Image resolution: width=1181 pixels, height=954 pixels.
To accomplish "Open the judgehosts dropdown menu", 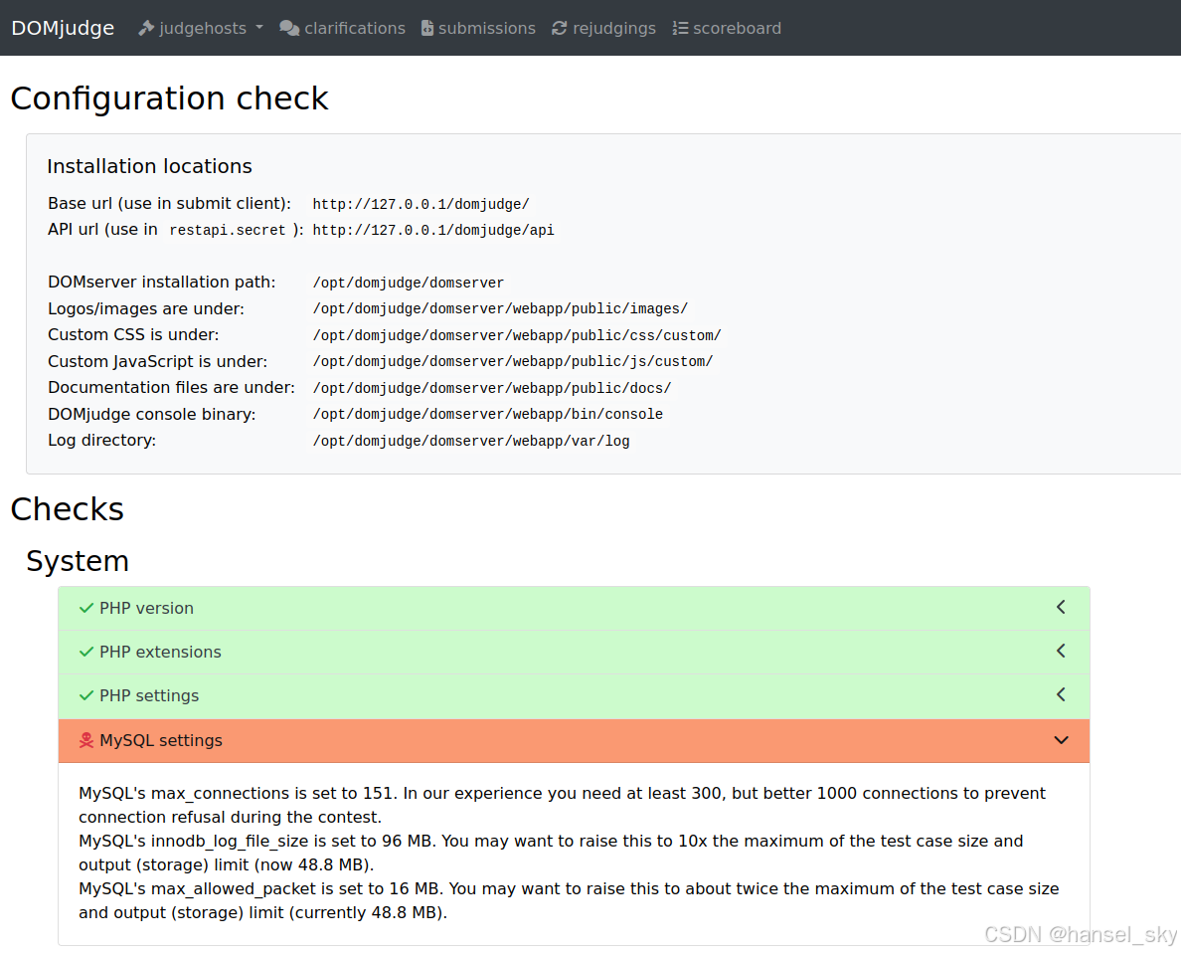I will tap(201, 28).
